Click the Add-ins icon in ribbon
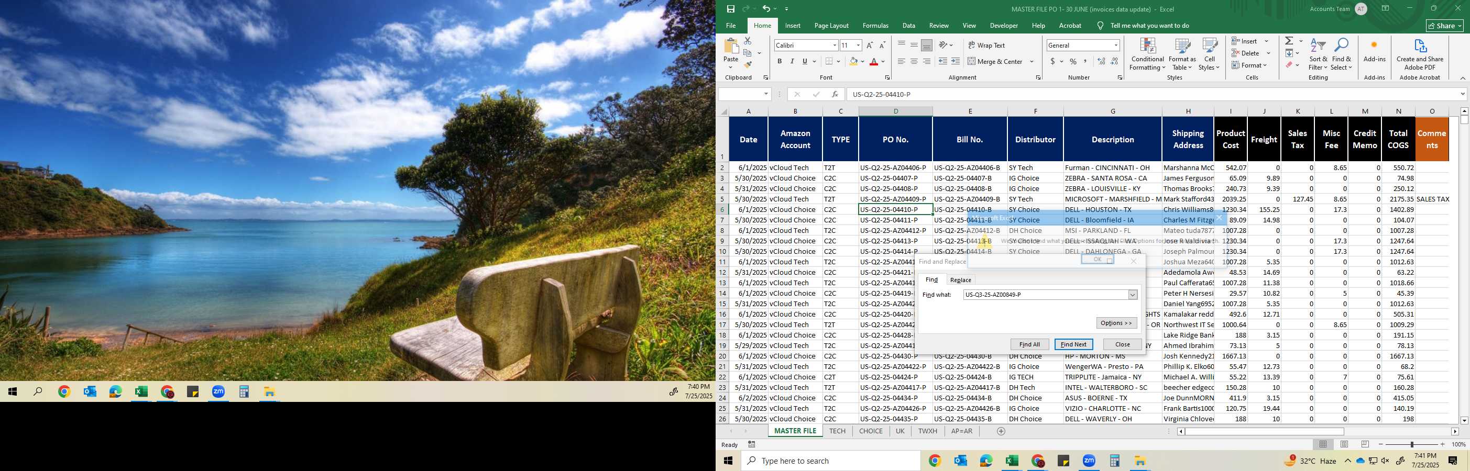This screenshot has width=1470, height=471. click(x=1374, y=45)
